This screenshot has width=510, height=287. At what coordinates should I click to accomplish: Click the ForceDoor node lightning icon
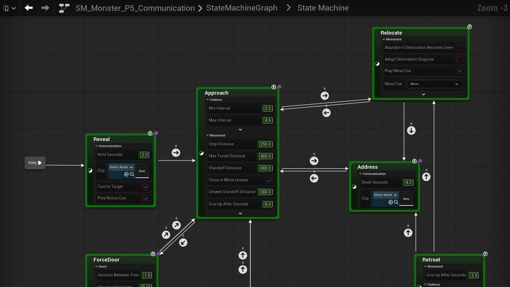153,254
